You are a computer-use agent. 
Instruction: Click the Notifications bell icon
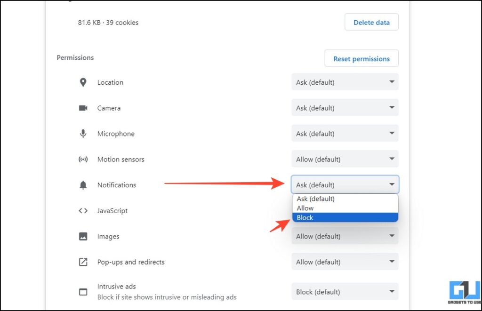tap(83, 184)
